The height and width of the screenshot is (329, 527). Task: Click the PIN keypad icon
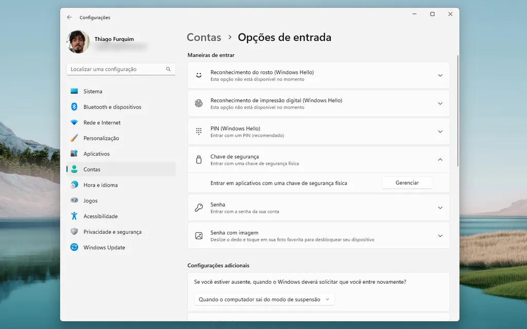[x=198, y=131]
